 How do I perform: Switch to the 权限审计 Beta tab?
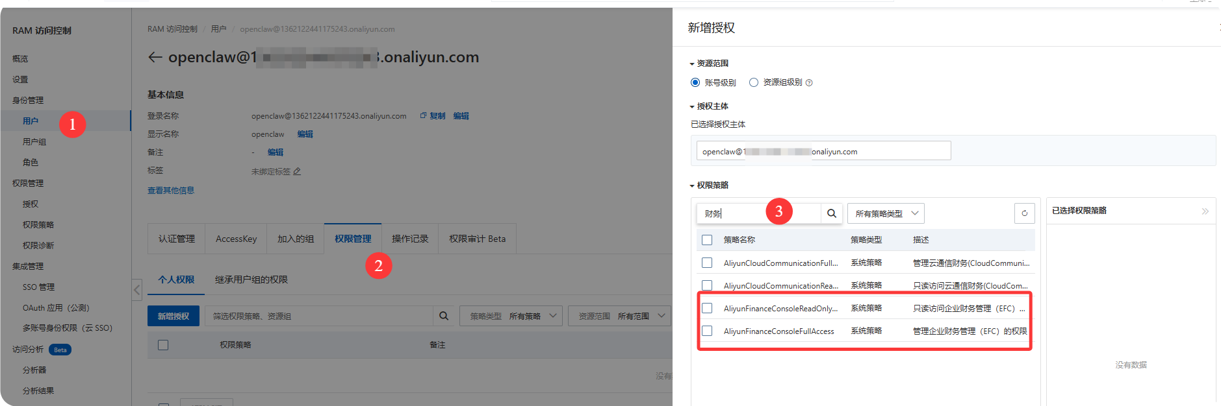tap(478, 239)
